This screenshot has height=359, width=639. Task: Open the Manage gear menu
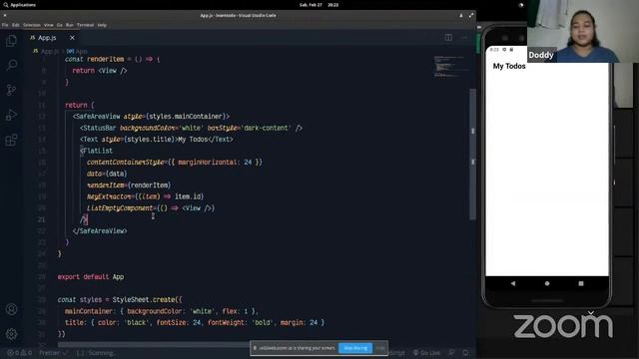11,334
